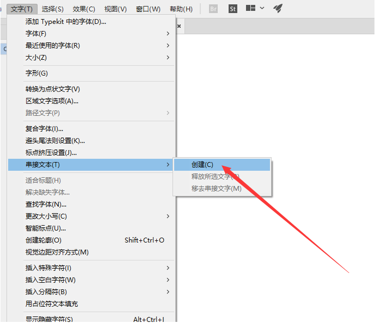Expand 最近使用的字体(R) submenu
The width and height of the screenshot is (375, 323).
point(91,46)
